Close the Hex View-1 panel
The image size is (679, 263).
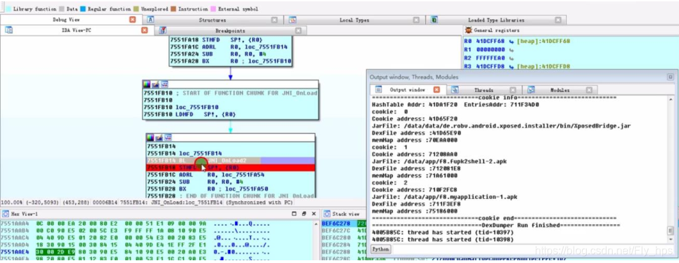pos(314,214)
